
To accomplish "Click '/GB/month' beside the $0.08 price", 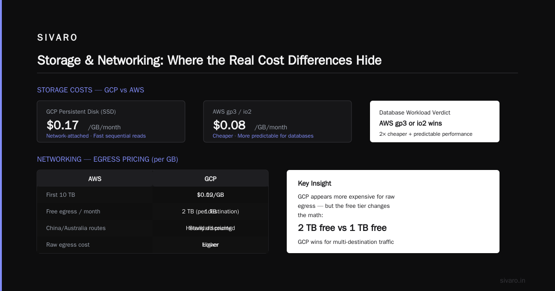I will point(271,127).
